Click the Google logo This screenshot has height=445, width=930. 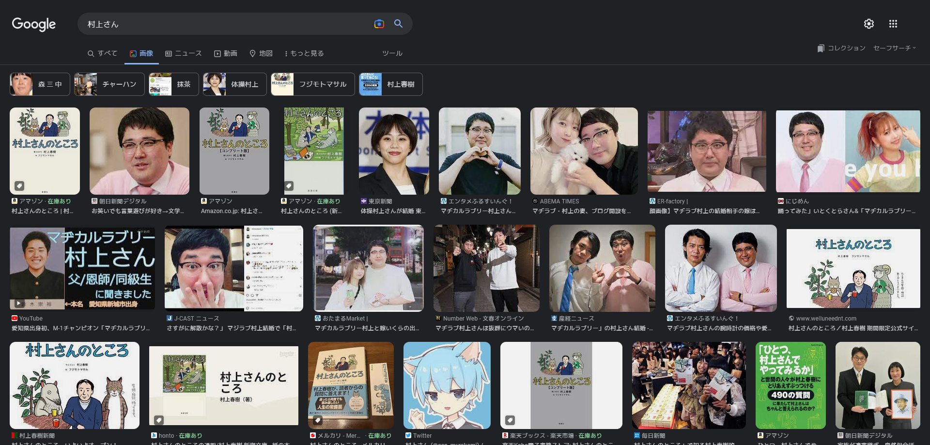(x=34, y=24)
